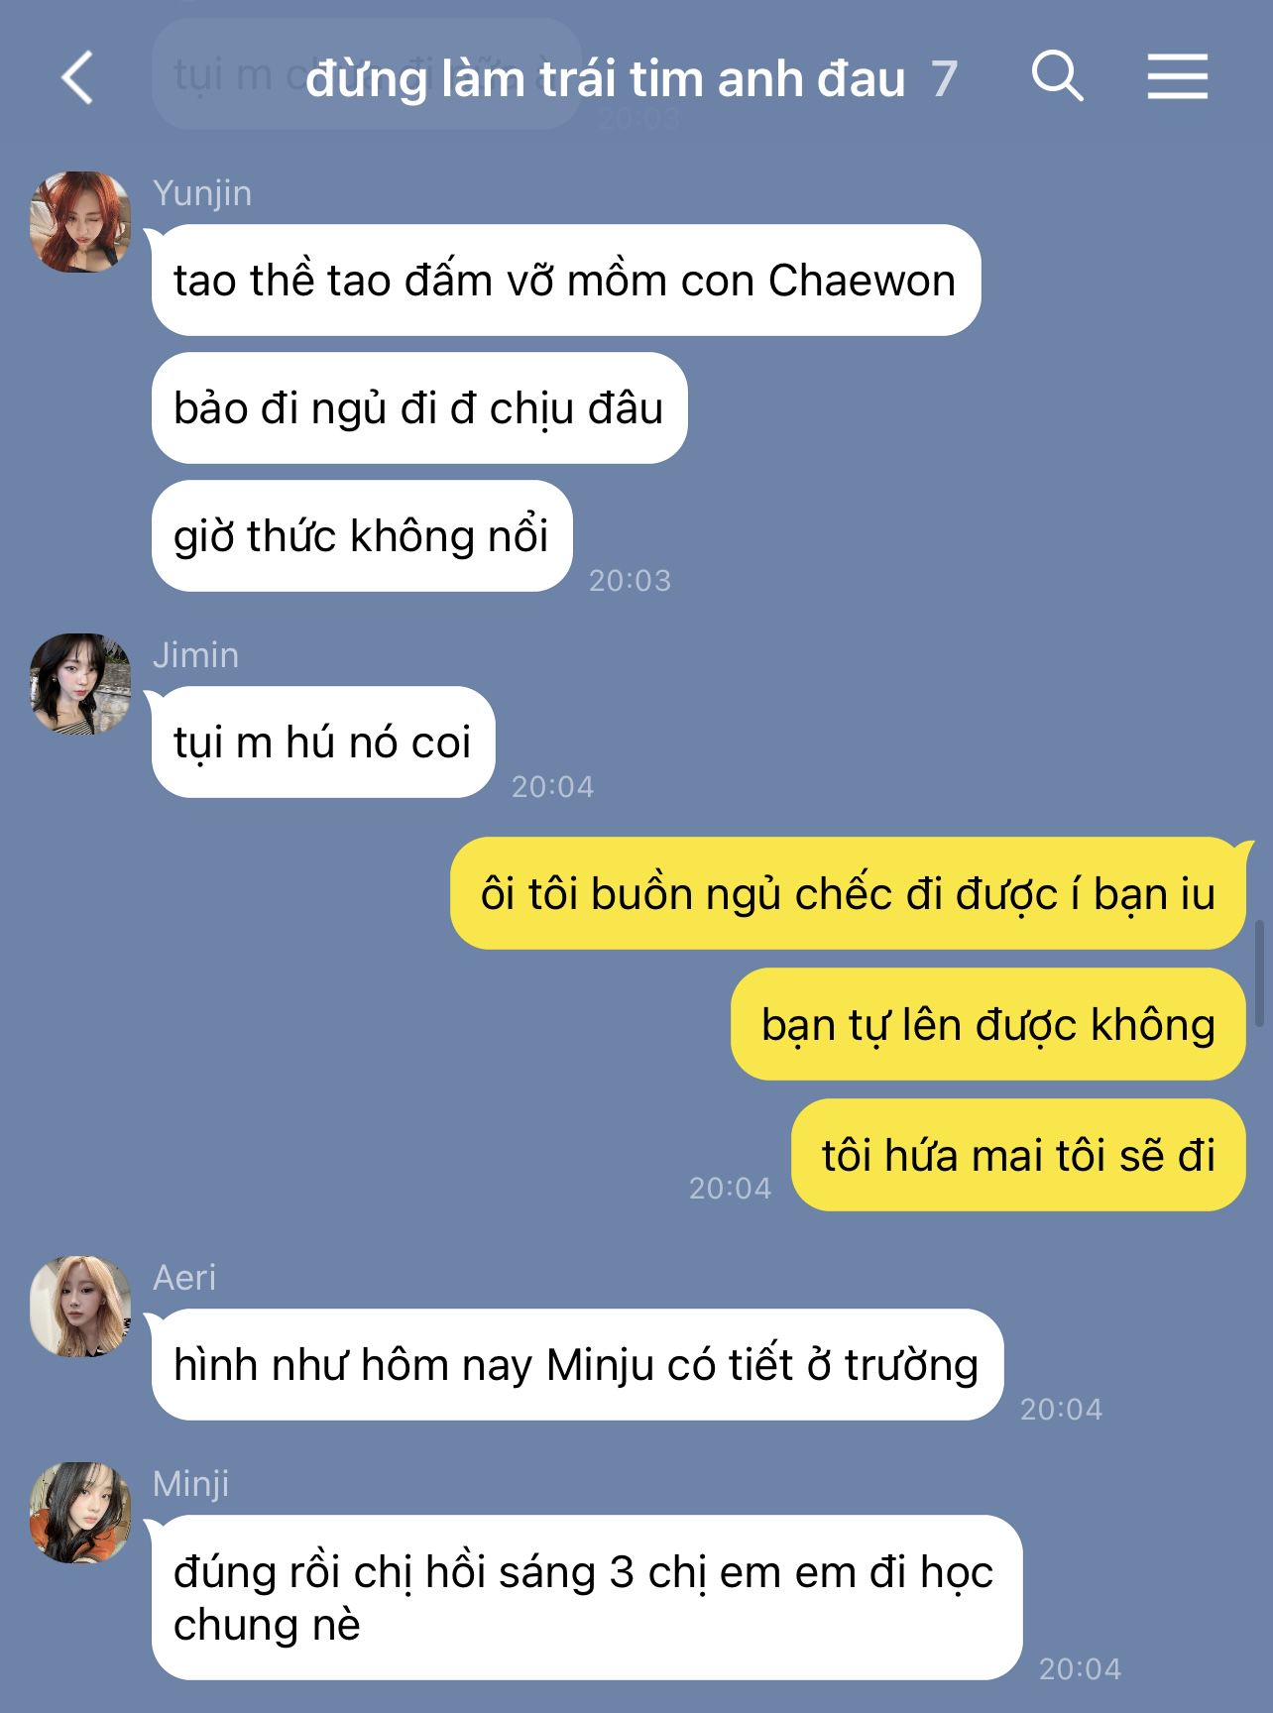1273x1713 pixels.
Task: Open Aeri's profile avatar
Action: point(80,1307)
